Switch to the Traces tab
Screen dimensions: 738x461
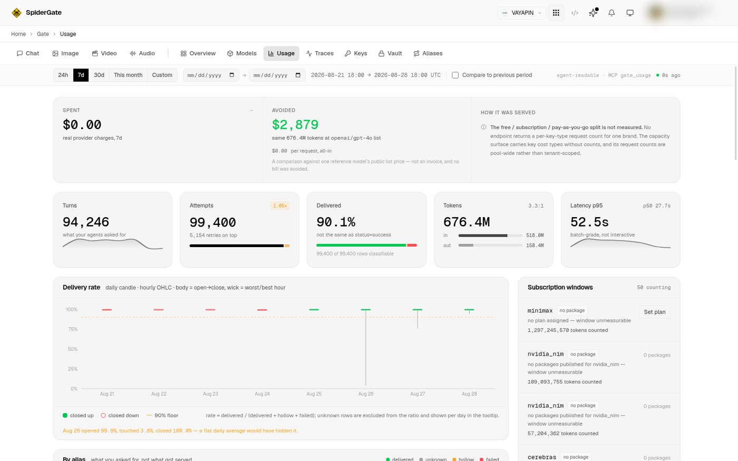tap(319, 53)
